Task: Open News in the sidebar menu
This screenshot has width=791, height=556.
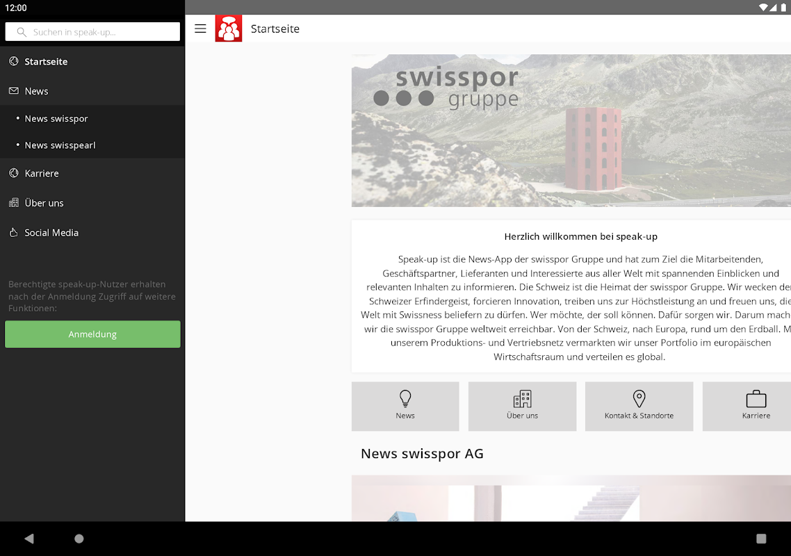Action: [x=92, y=91]
